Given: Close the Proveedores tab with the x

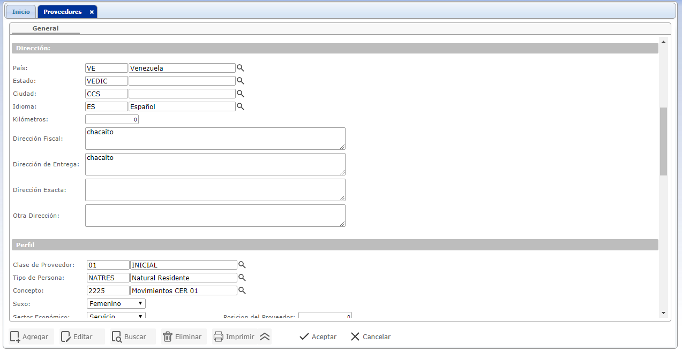Looking at the screenshot, I should [92, 12].
